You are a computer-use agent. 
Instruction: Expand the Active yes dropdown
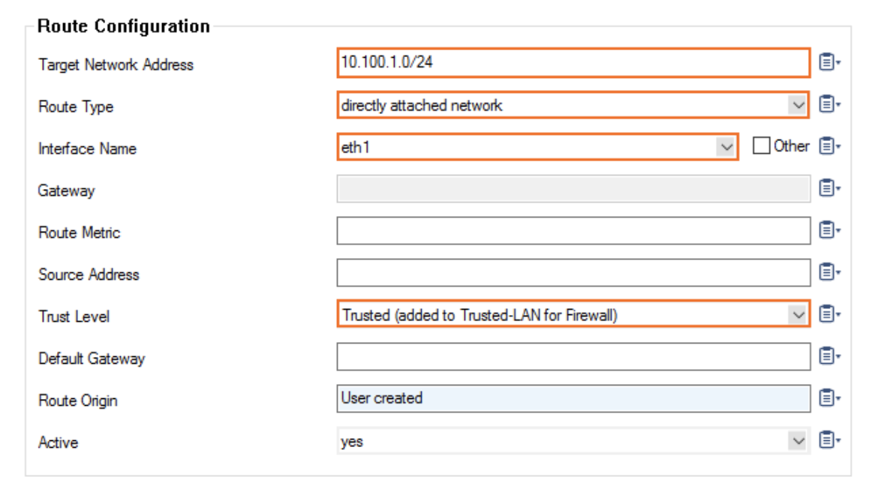(x=798, y=441)
